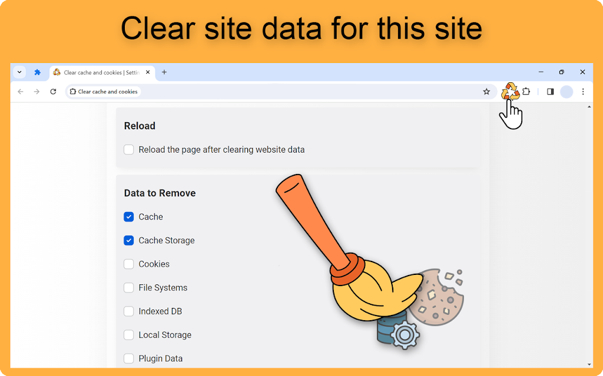Open the profile avatar circle
This screenshot has width=603, height=376.
[x=566, y=92]
